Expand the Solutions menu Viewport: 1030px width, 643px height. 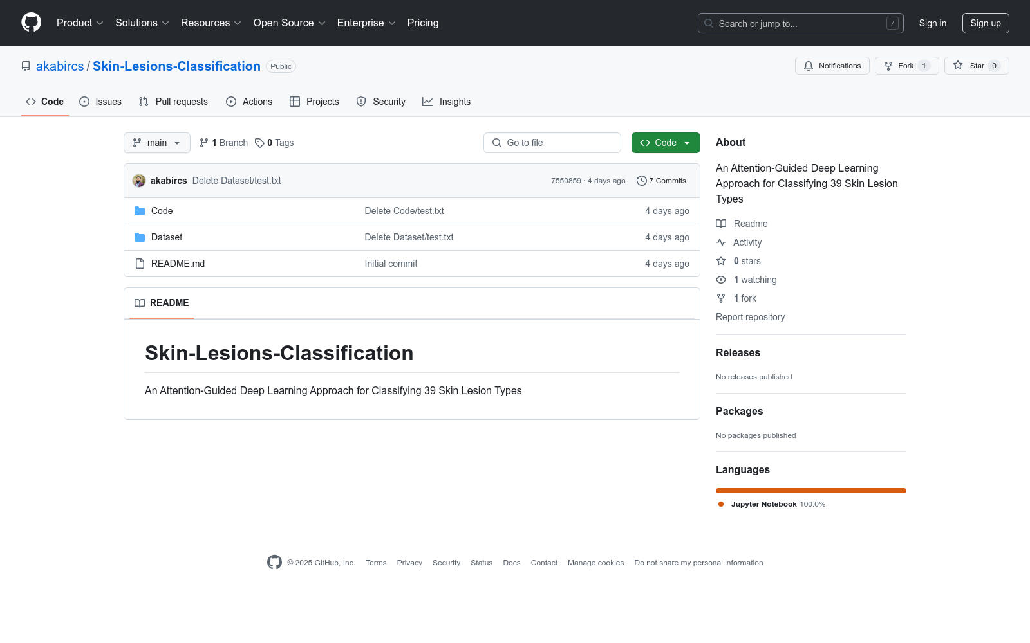tap(142, 23)
